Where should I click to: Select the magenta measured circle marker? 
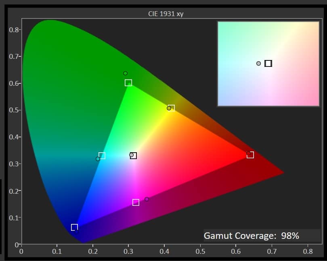[x=147, y=199]
